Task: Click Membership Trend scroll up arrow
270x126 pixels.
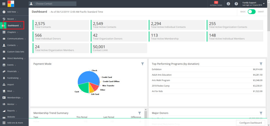Action: tap(145, 110)
